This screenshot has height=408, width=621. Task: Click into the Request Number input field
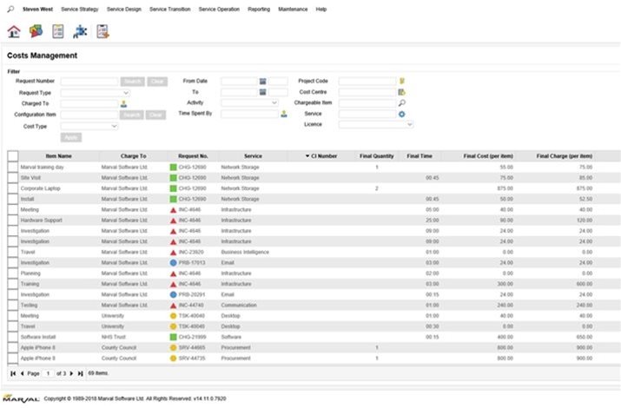(89, 81)
